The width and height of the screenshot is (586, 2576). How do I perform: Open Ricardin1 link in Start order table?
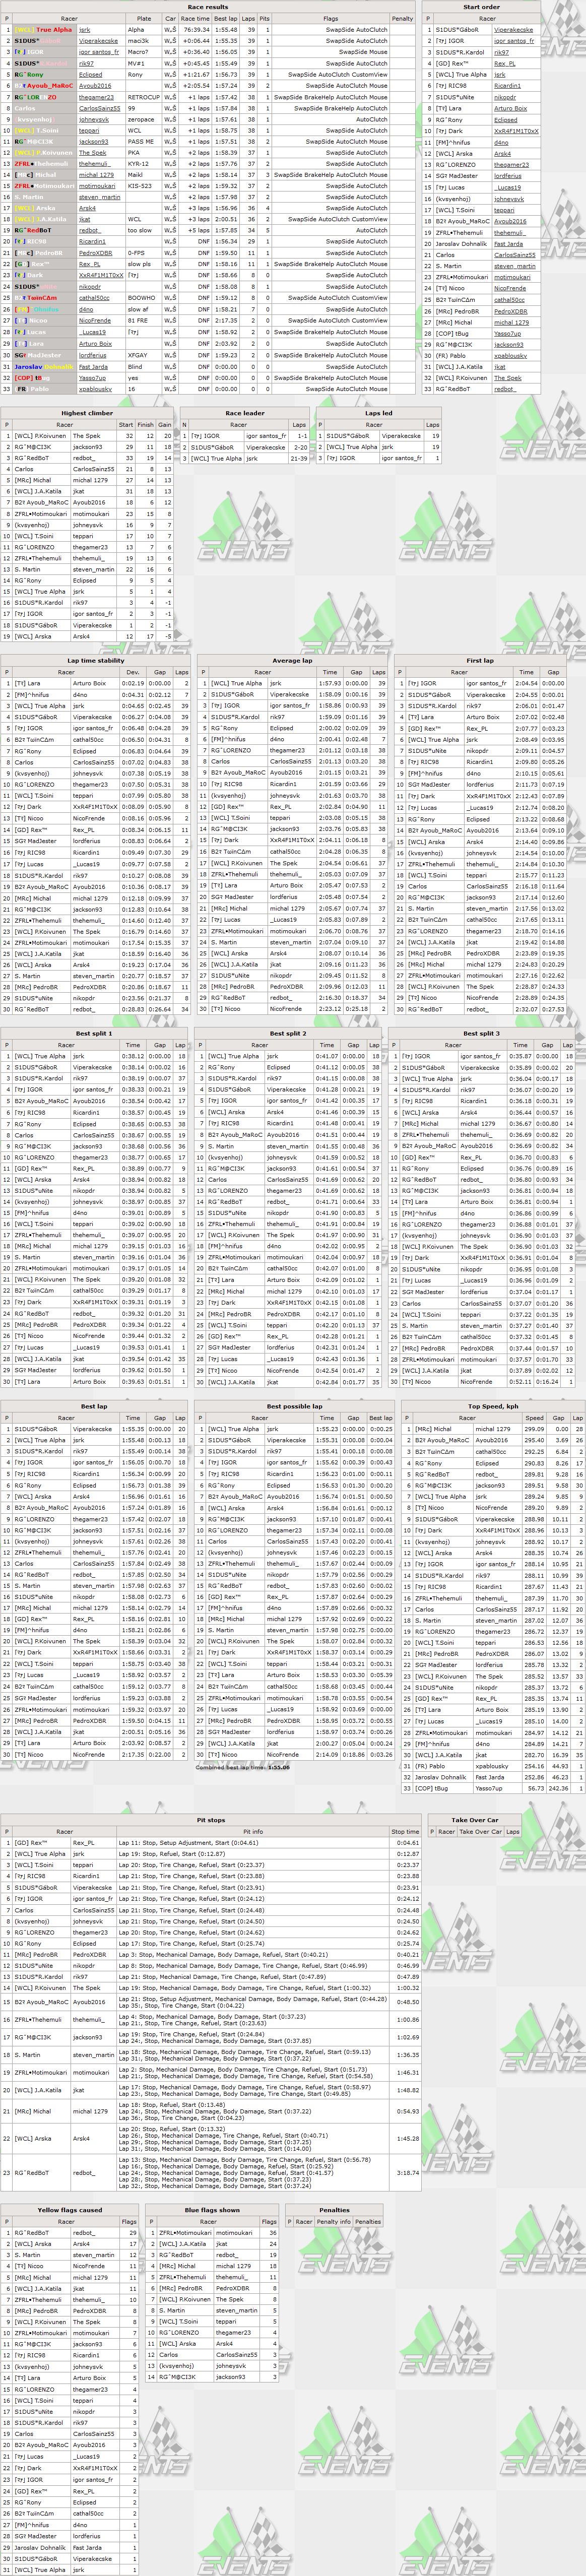point(507,86)
